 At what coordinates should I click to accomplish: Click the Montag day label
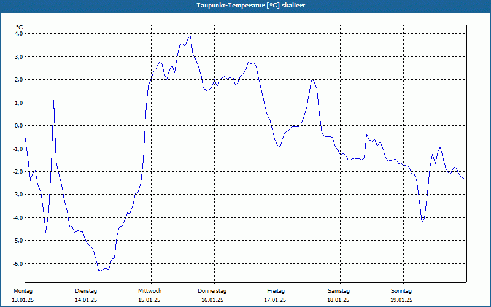(x=23, y=291)
